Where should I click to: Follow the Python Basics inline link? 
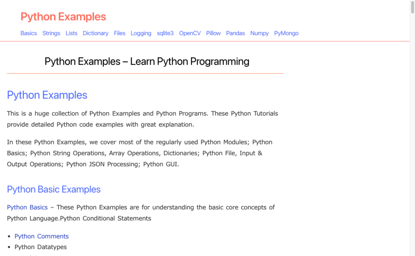click(27, 207)
